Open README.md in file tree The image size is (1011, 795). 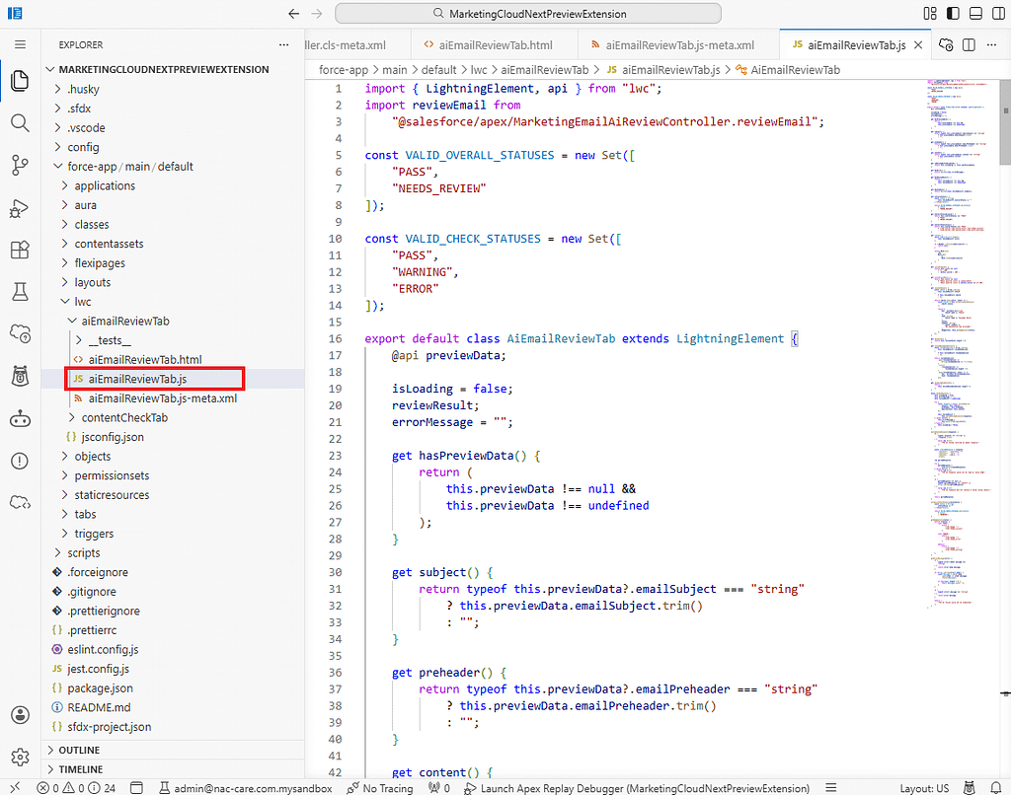[99, 707]
